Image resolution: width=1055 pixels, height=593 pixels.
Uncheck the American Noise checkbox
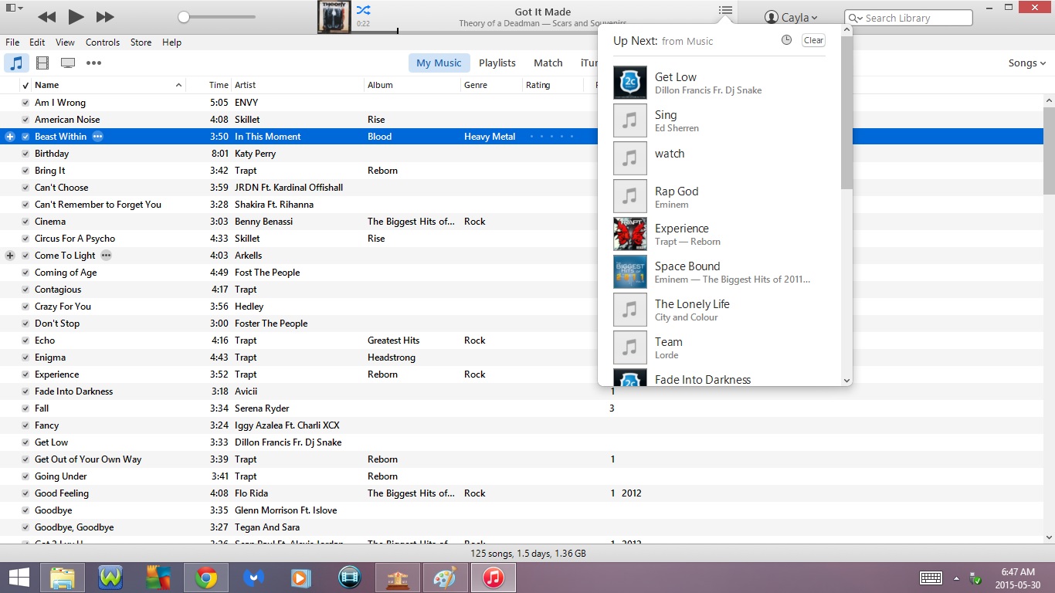click(x=25, y=120)
